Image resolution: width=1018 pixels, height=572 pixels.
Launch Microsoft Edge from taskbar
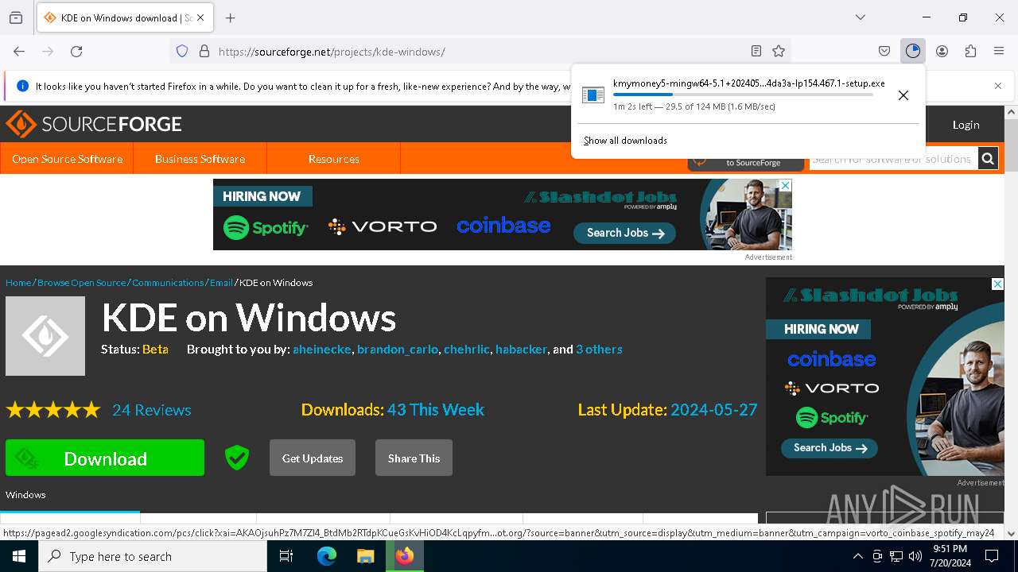pos(327,556)
